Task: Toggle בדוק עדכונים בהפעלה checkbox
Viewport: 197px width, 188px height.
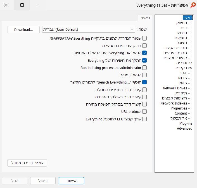Action: tap(144, 46)
